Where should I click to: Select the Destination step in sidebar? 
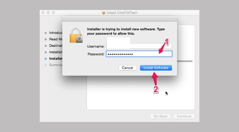[55, 46]
